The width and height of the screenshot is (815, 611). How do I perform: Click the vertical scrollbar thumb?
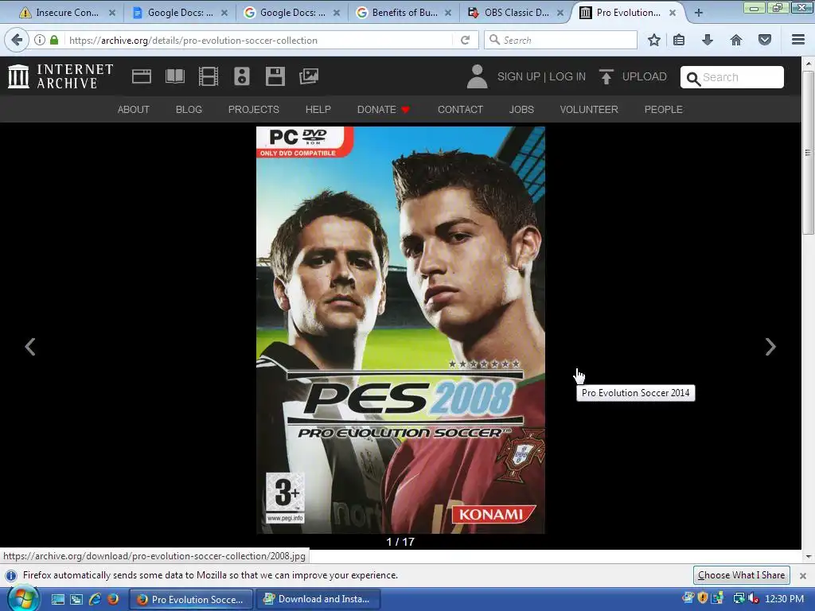click(x=809, y=152)
